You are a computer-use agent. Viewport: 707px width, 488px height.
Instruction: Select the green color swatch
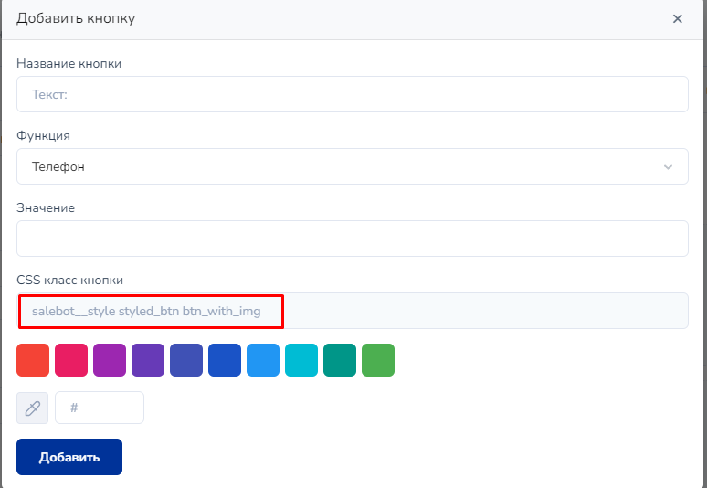[x=378, y=360]
